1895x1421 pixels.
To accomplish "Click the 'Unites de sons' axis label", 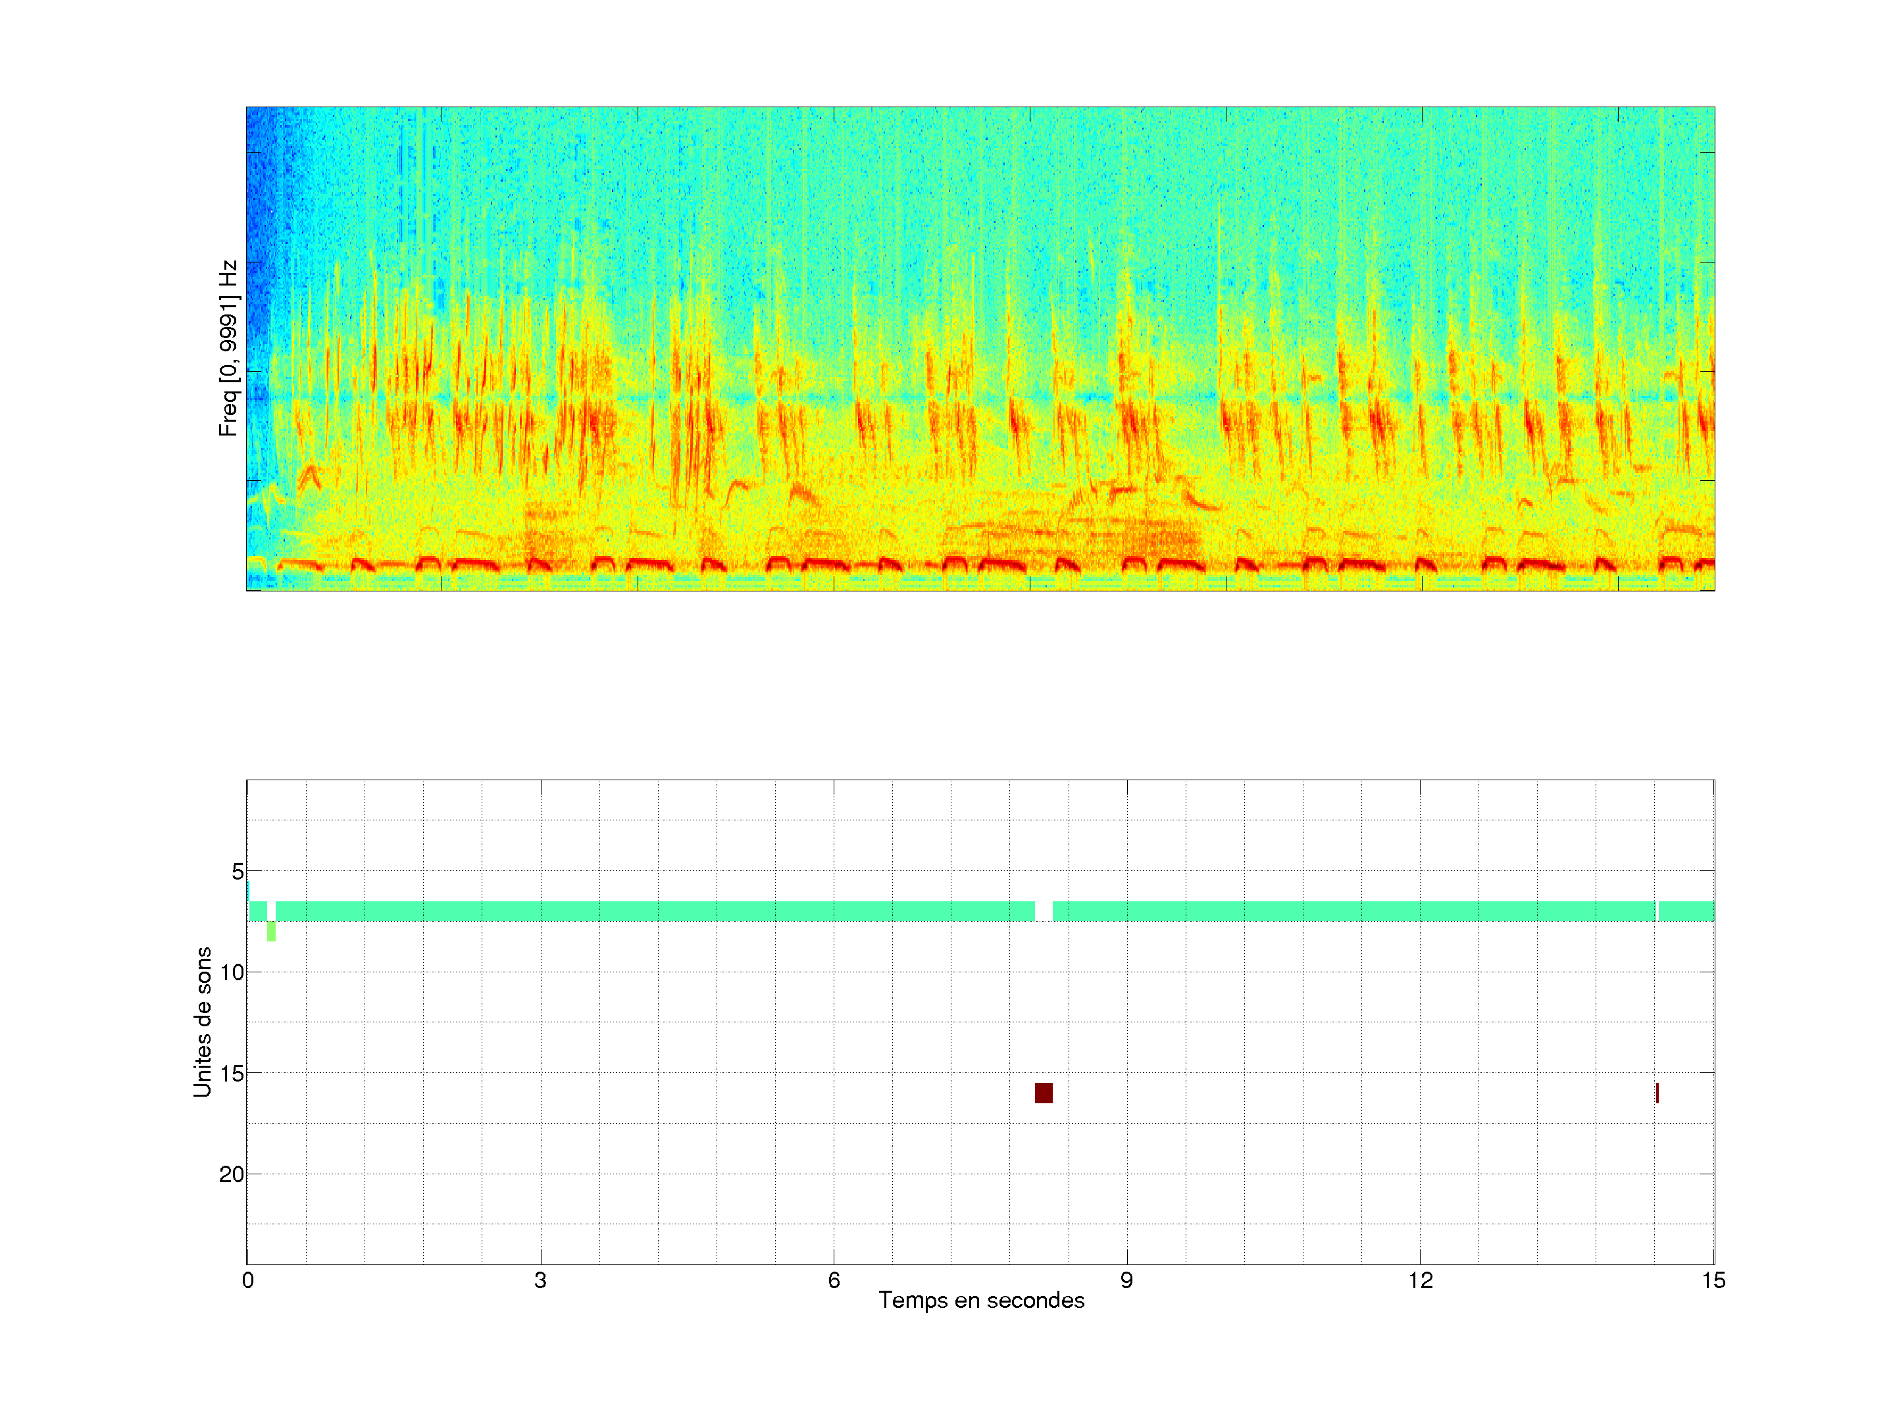I will click(x=202, y=1021).
